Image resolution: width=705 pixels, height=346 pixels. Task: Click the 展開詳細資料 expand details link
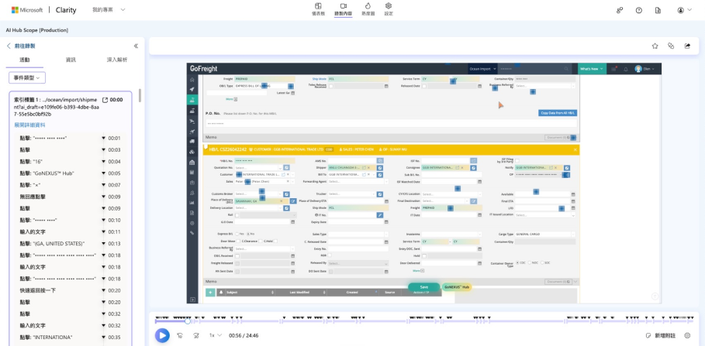[x=29, y=125]
